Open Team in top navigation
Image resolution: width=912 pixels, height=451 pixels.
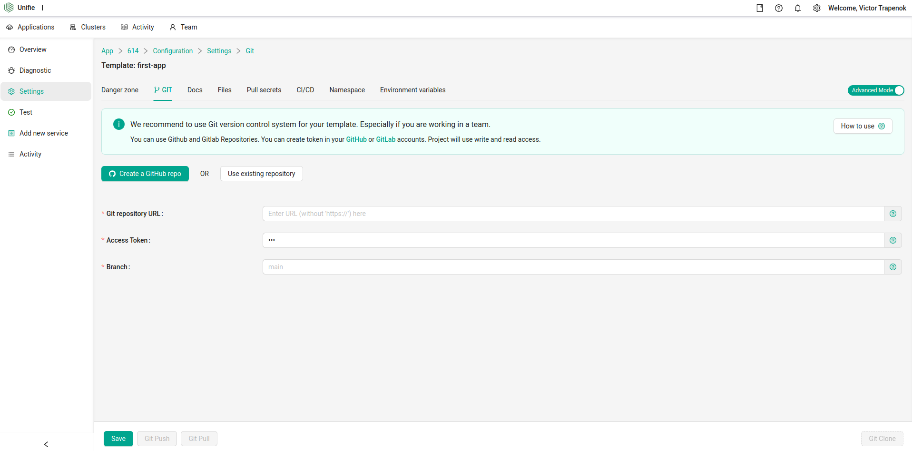point(183,27)
